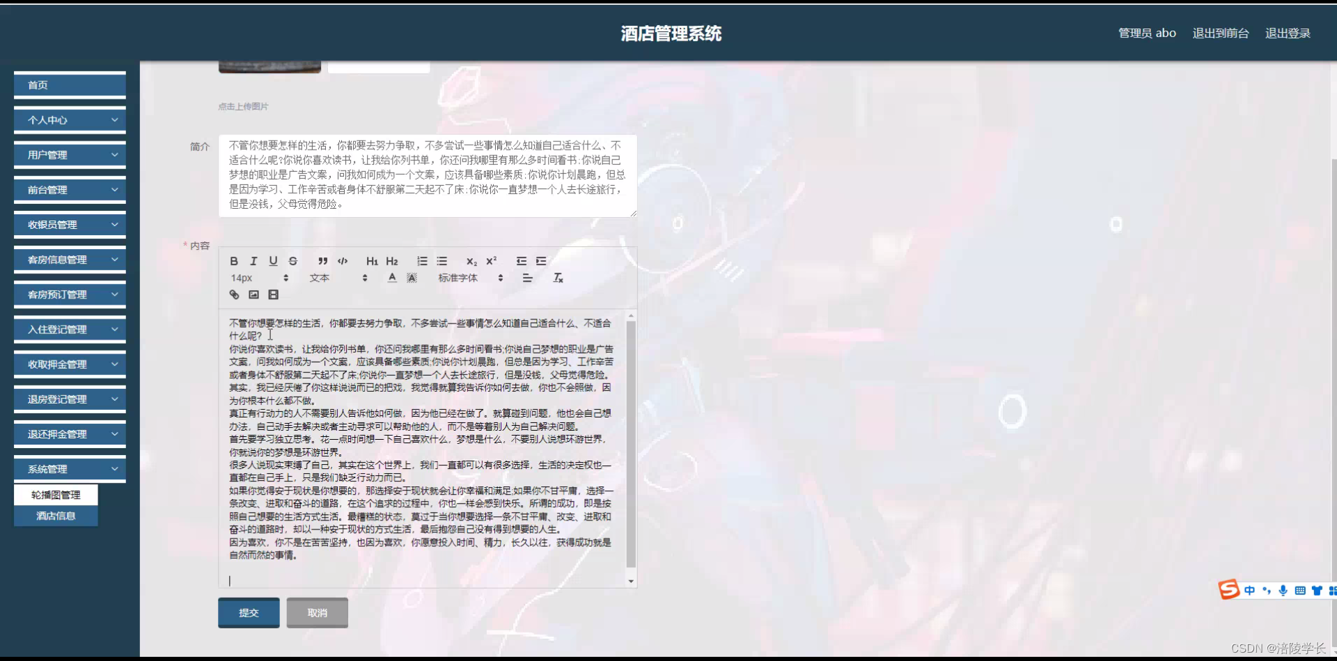Open the text color picker

(392, 278)
